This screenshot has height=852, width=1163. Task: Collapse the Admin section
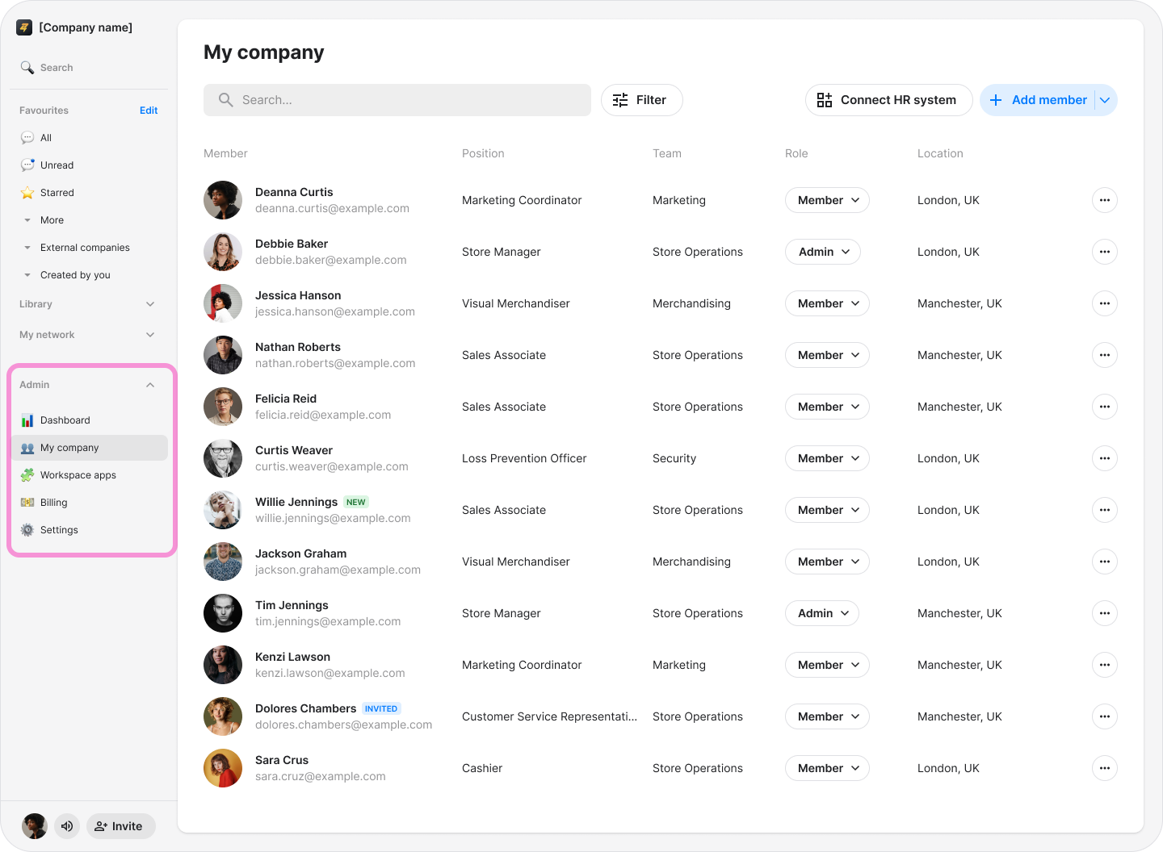87,385
